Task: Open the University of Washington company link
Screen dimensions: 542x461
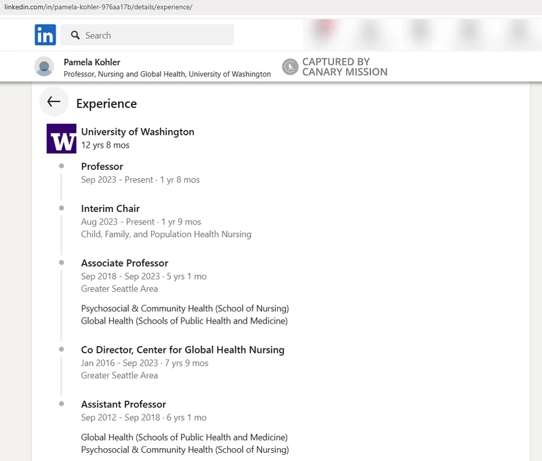Action: coord(138,132)
